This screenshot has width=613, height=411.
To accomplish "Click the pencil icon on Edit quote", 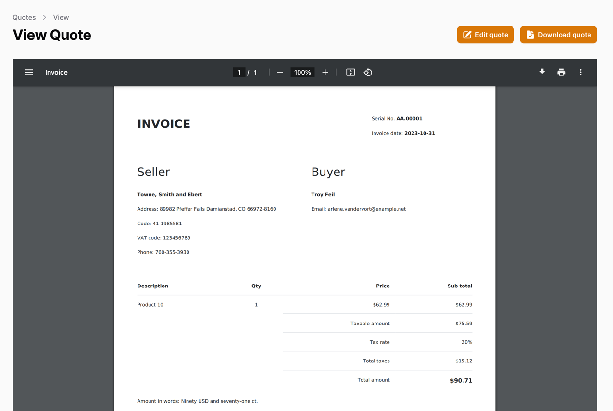I will pos(467,35).
